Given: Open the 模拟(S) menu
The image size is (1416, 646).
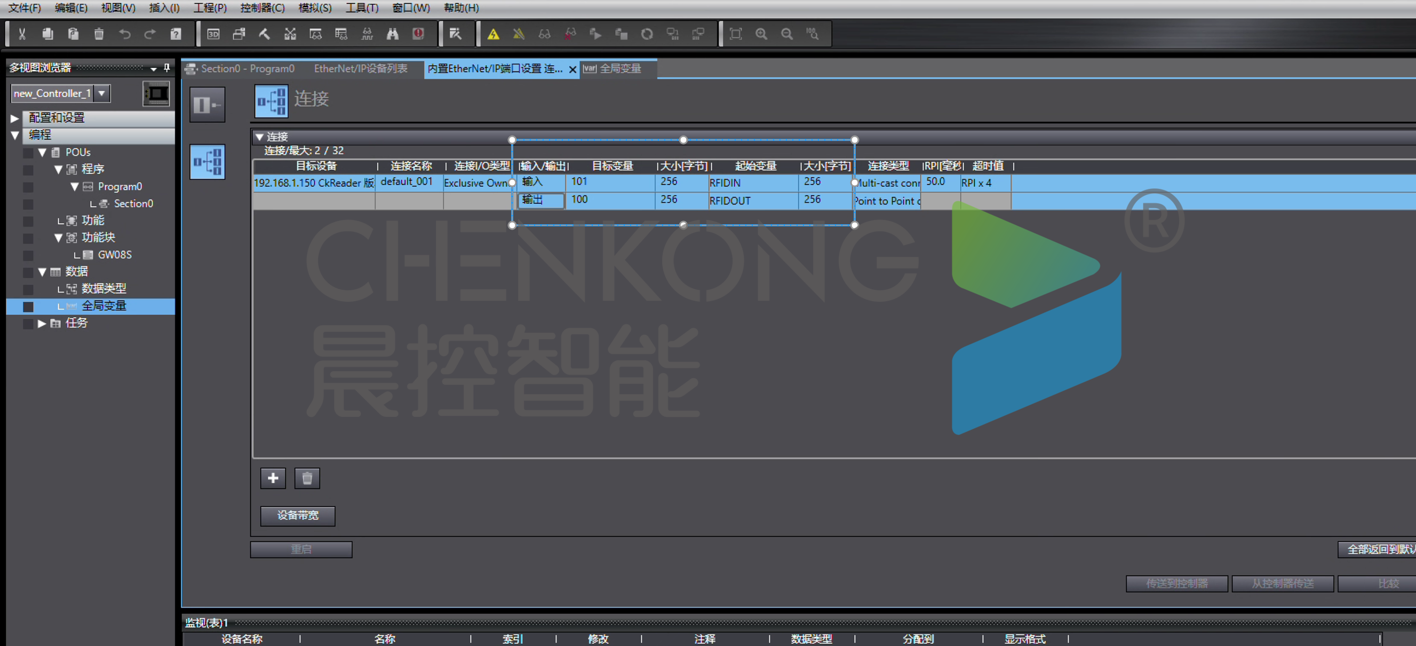Looking at the screenshot, I should coord(314,7).
